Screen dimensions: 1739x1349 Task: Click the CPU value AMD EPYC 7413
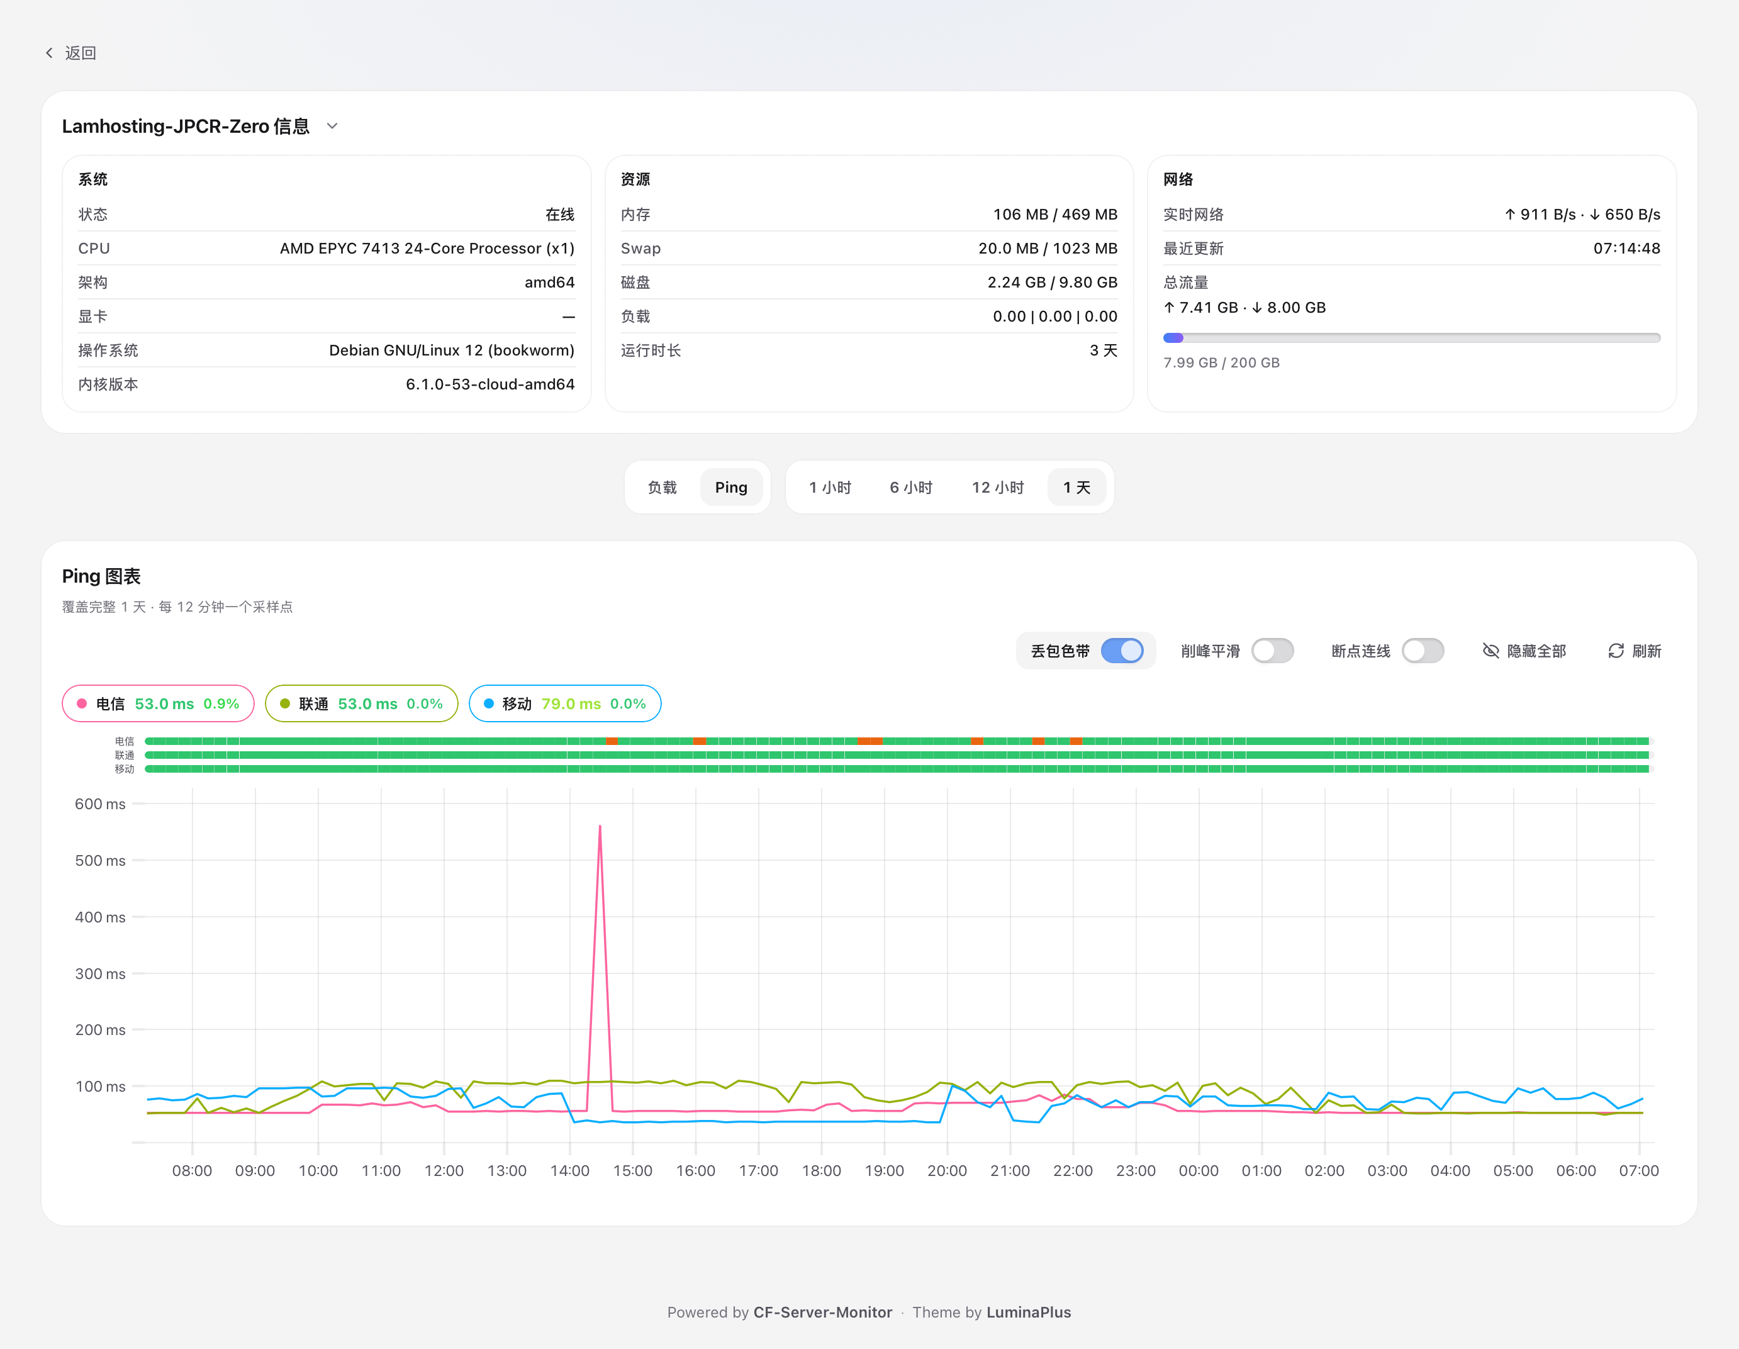[x=427, y=249]
